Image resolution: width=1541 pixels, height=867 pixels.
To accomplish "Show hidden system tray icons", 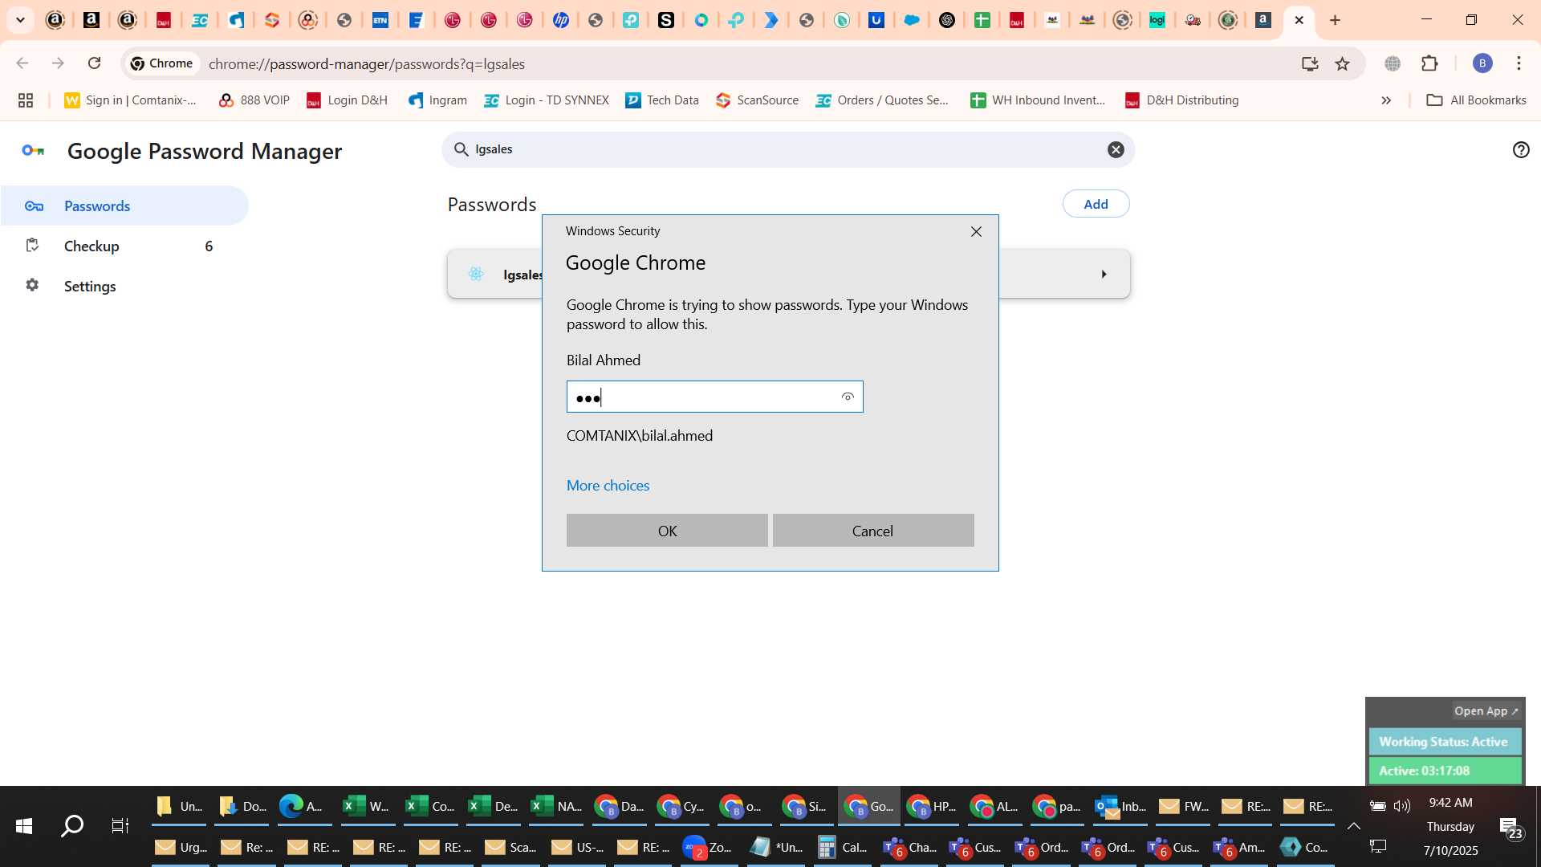I will click(x=1353, y=826).
